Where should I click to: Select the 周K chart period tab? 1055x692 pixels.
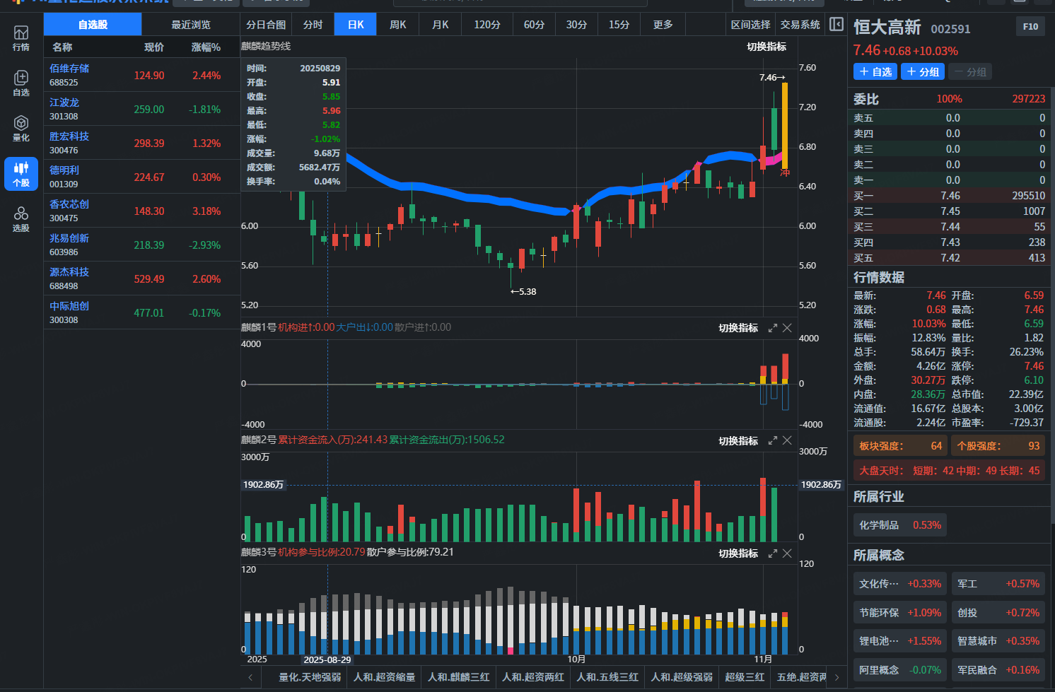pos(398,25)
